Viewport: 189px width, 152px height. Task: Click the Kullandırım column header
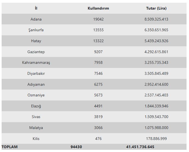pos(98,8)
